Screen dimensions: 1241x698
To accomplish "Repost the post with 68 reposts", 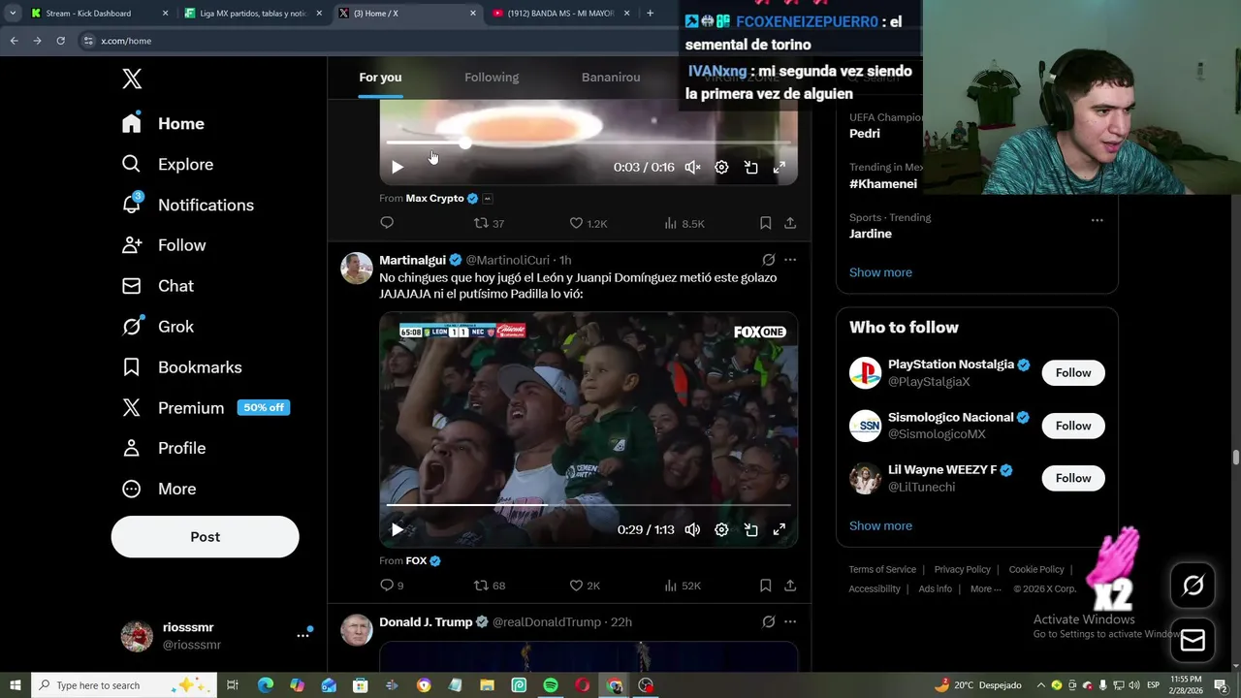I will [489, 586].
